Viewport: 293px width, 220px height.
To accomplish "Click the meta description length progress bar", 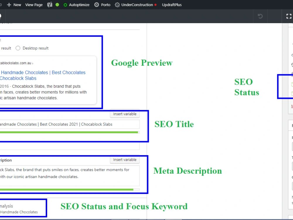I will click(70, 189).
